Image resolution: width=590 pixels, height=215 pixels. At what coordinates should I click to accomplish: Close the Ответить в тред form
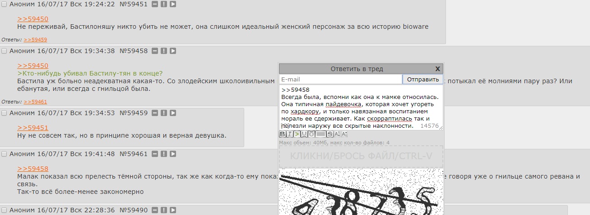(x=437, y=69)
